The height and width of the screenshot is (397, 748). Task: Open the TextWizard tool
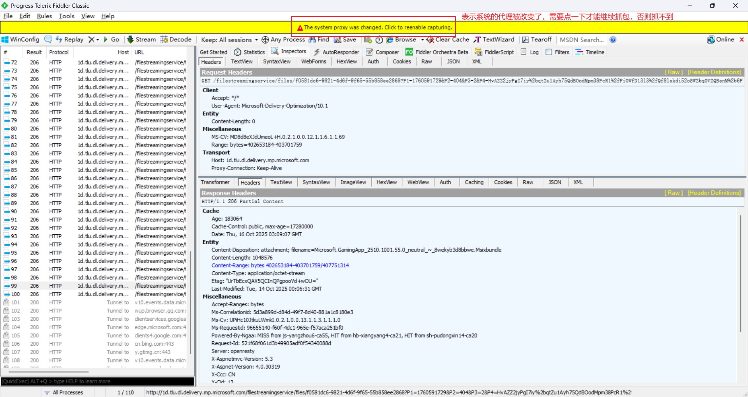point(494,40)
